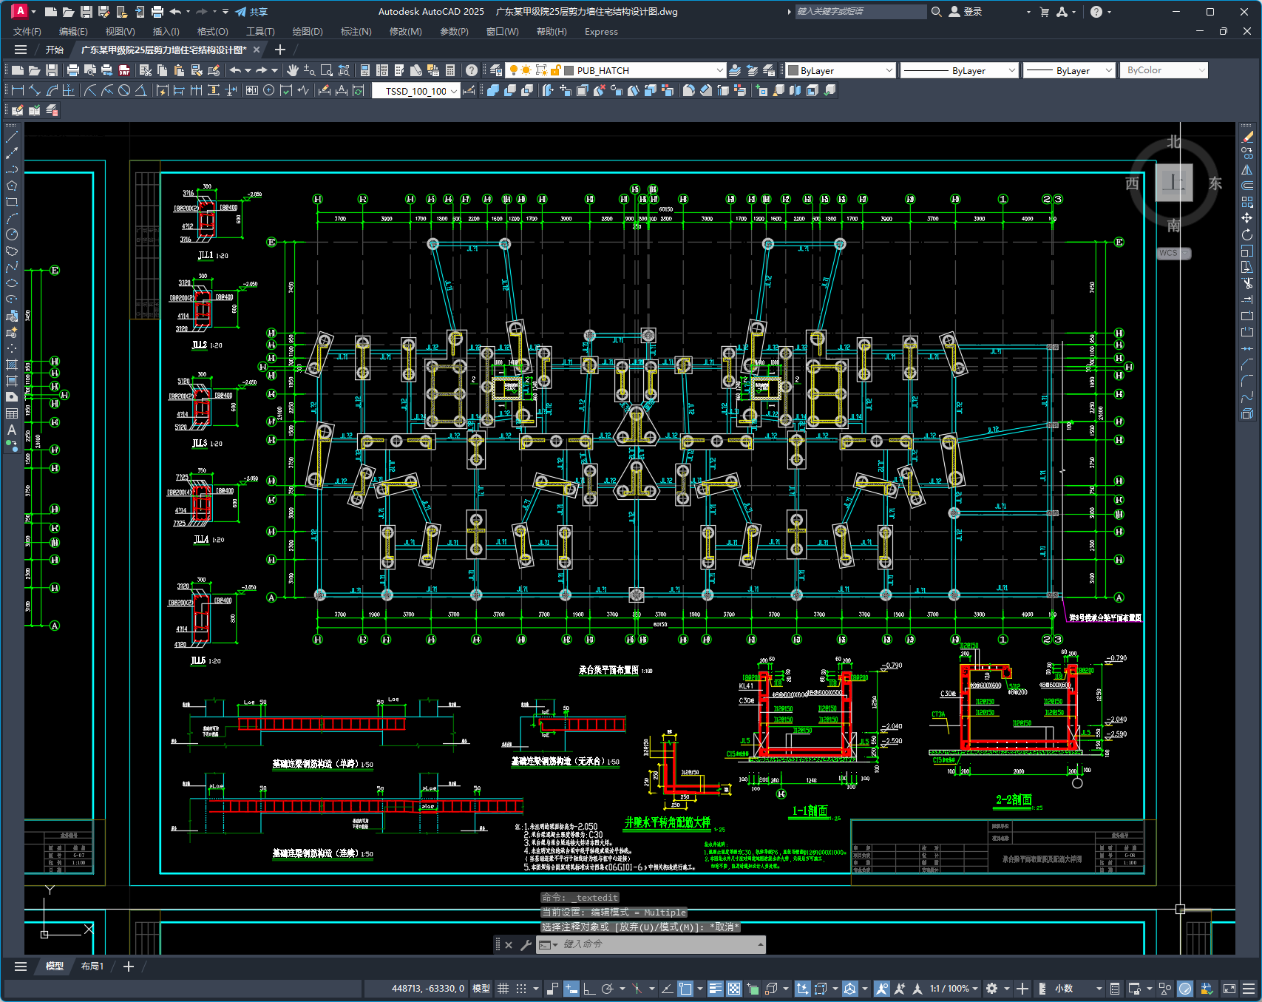The width and height of the screenshot is (1262, 1002).
Task: Select the Line tool in draw toolbar
Action: tap(12, 137)
